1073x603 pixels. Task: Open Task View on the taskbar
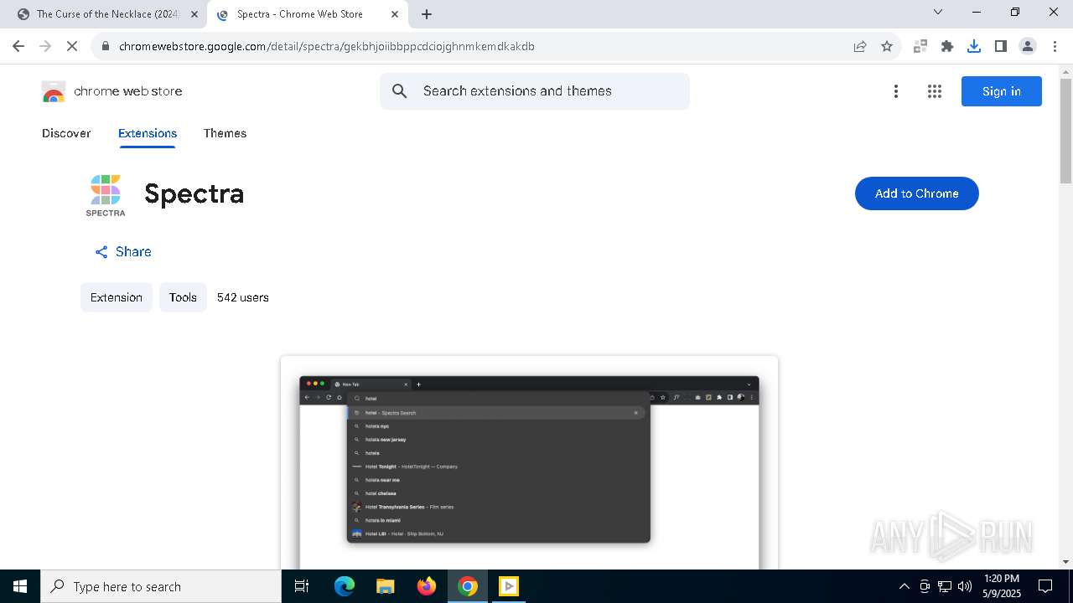302,586
